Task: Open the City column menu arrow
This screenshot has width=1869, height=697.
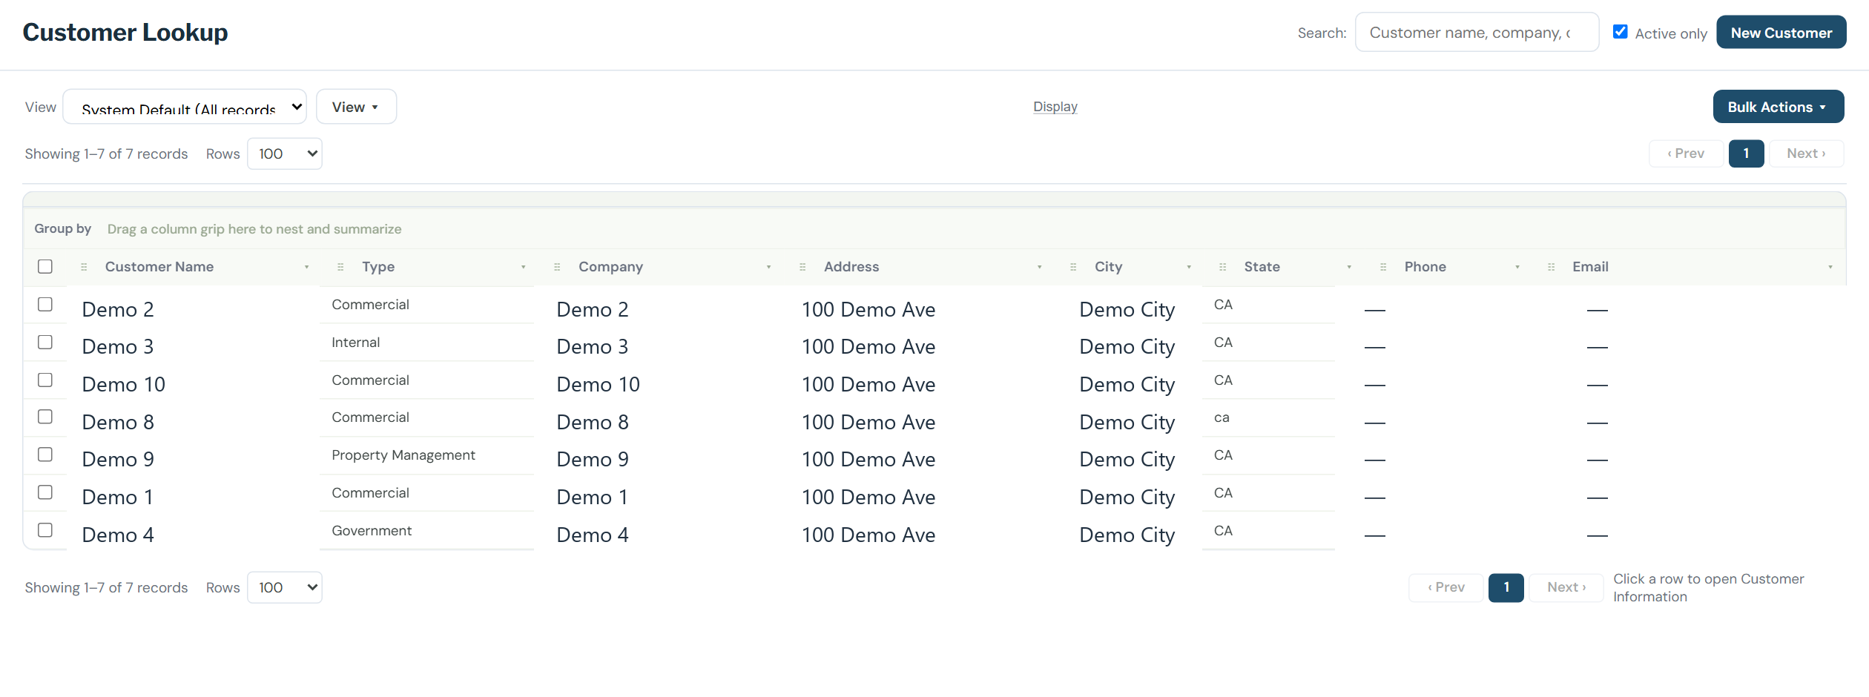Action: coord(1189,268)
